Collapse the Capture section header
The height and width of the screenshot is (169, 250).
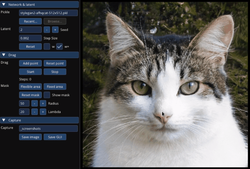point(4,120)
